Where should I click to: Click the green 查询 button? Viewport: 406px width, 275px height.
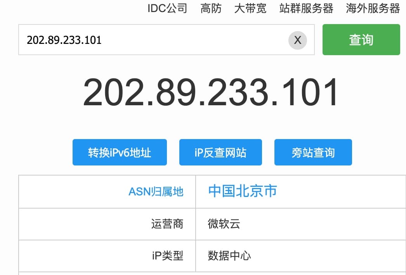361,40
